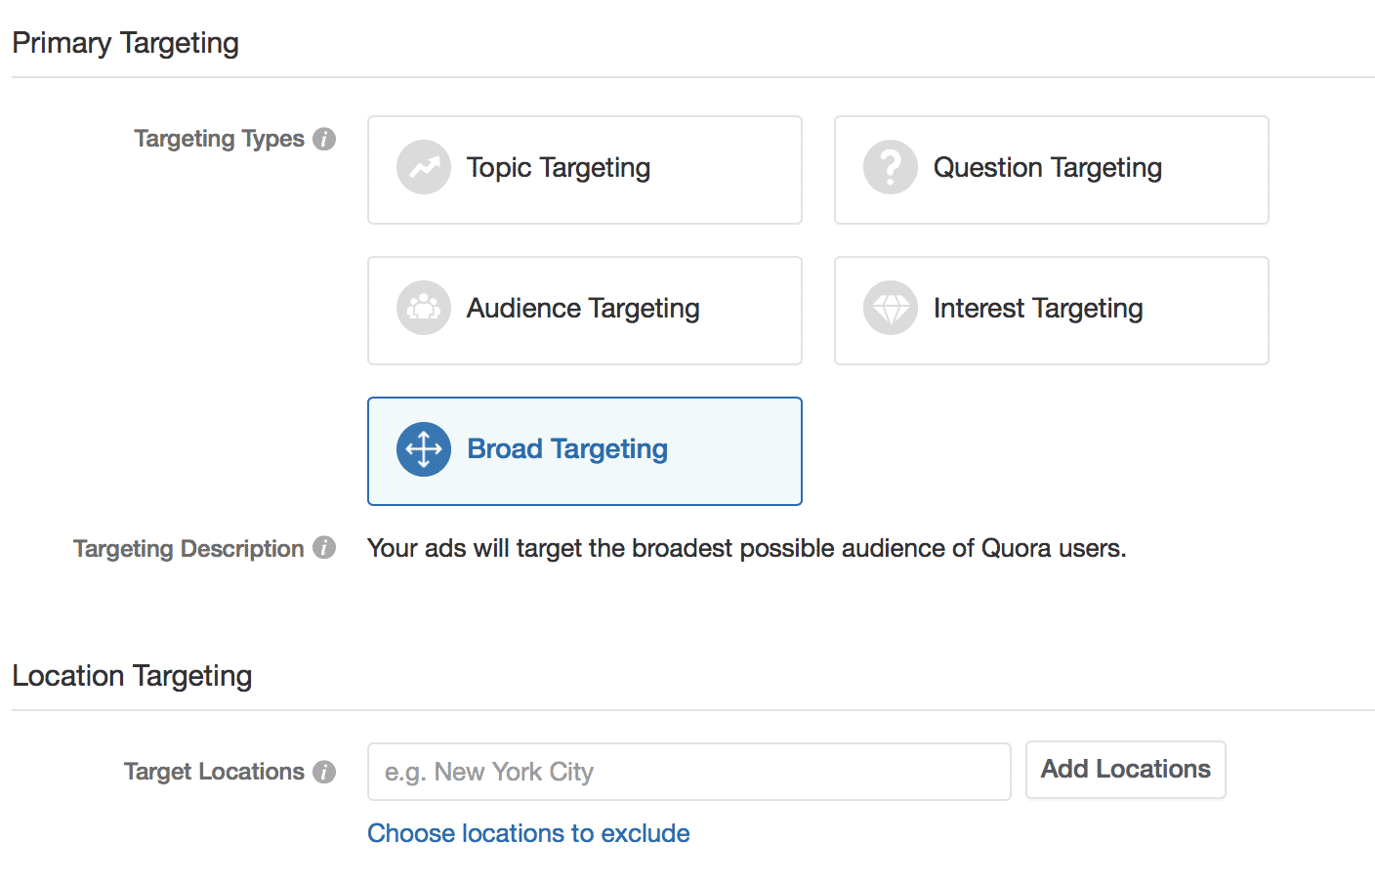1375x885 pixels.
Task: Click the Question Targeting question-mark icon
Action: [x=891, y=168]
